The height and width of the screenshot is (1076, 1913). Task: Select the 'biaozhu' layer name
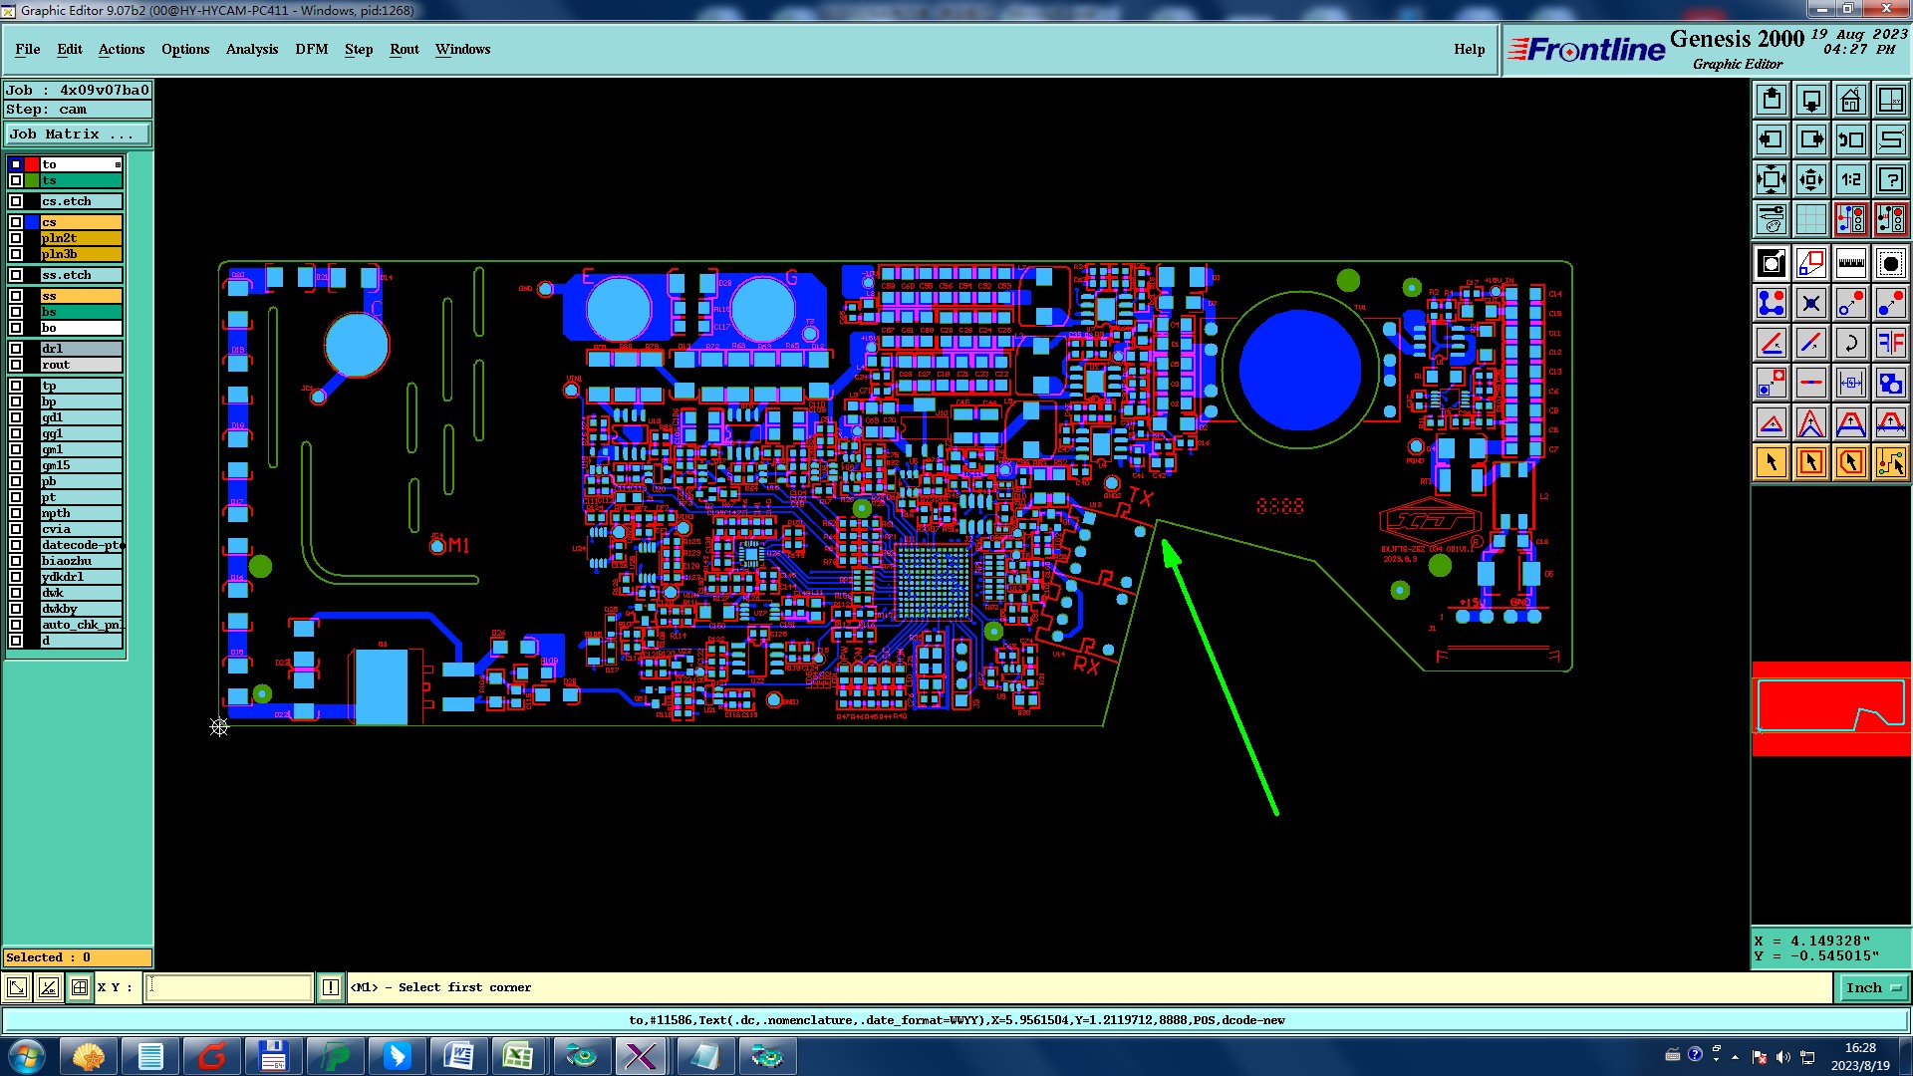click(x=81, y=561)
